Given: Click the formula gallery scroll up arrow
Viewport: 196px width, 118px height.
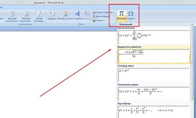Looking at the screenshot, I should [x=192, y=24].
